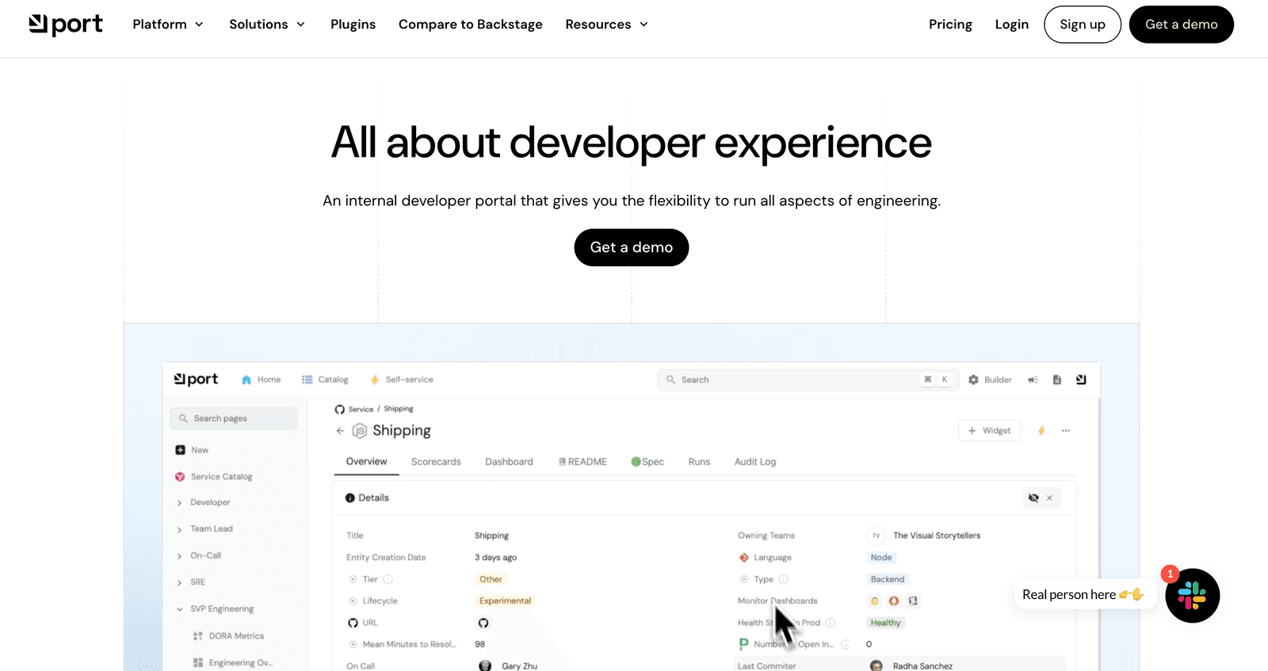Click the Sign up button
1268x671 pixels.
click(x=1083, y=25)
